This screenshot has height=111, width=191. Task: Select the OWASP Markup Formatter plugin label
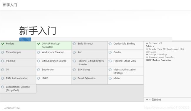coord(51,45)
